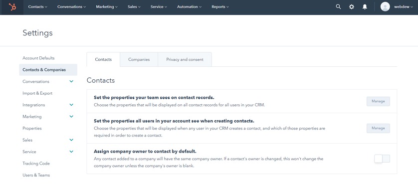This screenshot has height=188, width=418.
Task: Open the Reports top navigation menu
Action: [220, 7]
